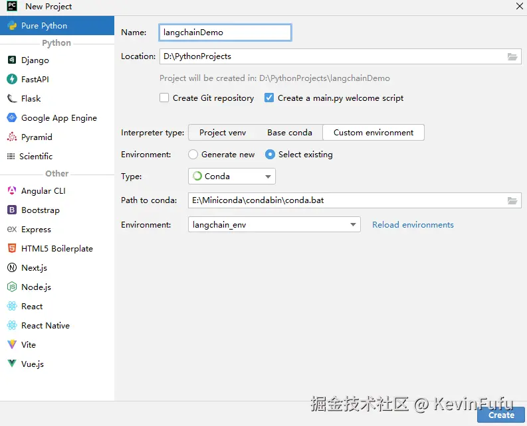Click the Express ex icon
The image size is (527, 426).
tap(12, 230)
